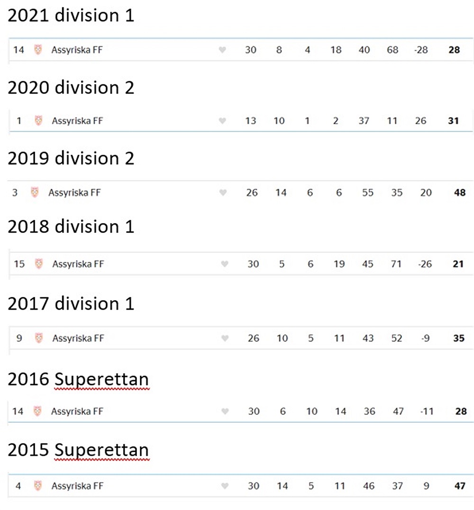The height and width of the screenshot is (510, 474).
Task: Toggle the favorite heart in 2019 division 2 row
Action: click(x=223, y=193)
